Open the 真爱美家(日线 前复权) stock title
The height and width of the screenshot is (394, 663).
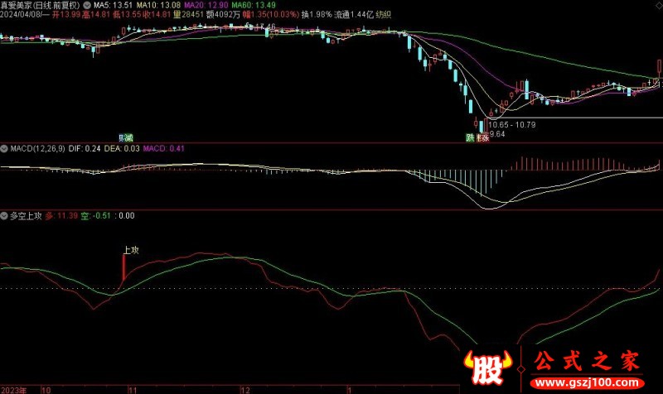(40, 5)
